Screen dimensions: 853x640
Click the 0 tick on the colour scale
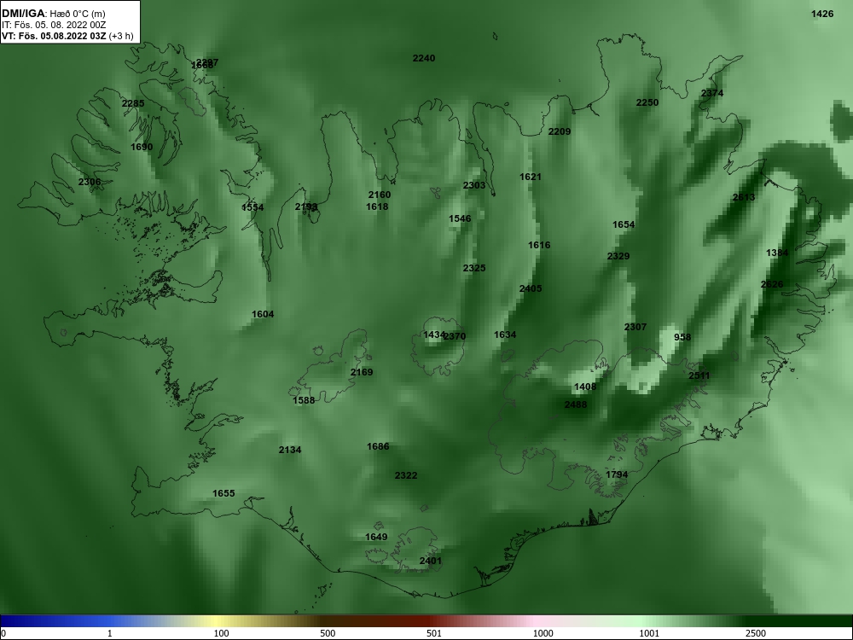pos(3,633)
